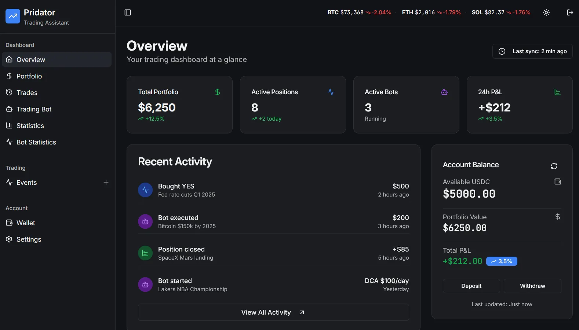Click the BTC price ticker
579x330 pixels.
tap(359, 12)
